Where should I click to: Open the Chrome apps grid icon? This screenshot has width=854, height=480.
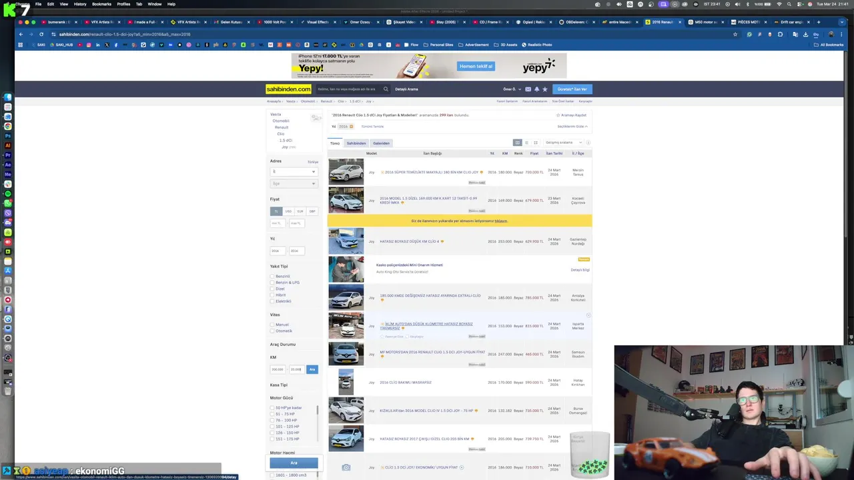coord(21,45)
